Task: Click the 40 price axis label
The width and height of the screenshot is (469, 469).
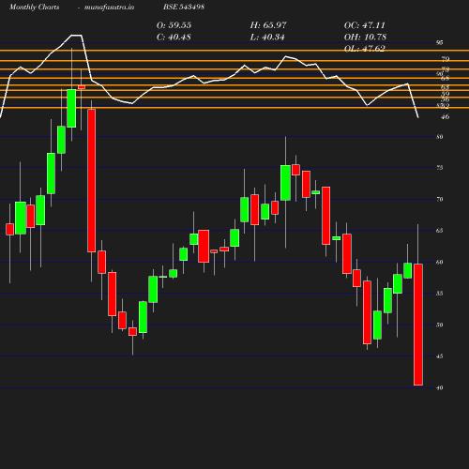Action: (x=440, y=387)
